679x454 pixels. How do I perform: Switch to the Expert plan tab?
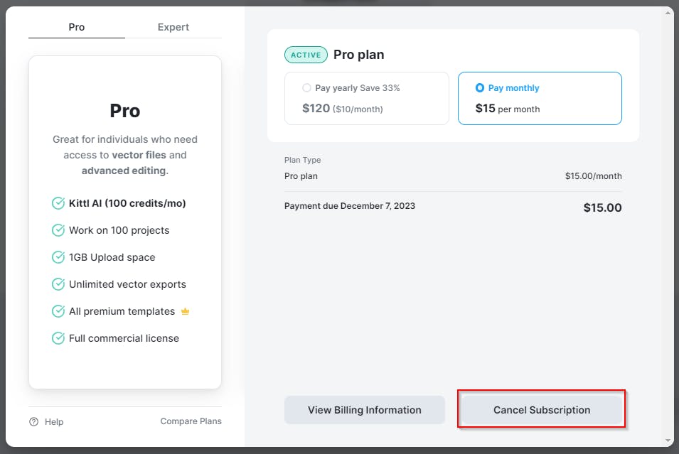(173, 27)
